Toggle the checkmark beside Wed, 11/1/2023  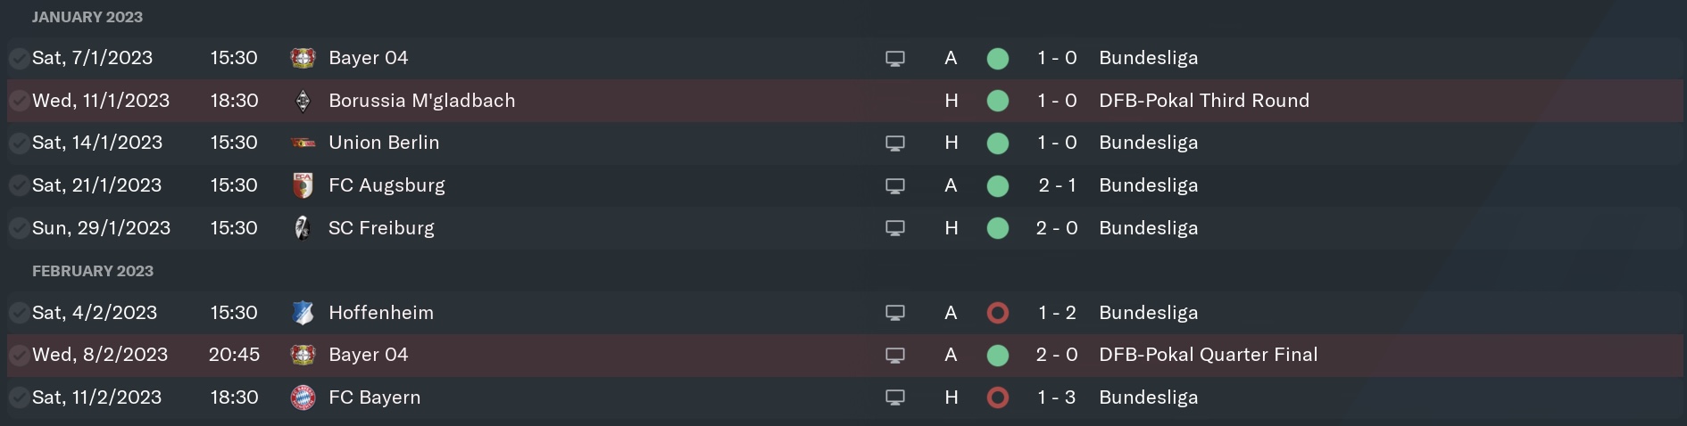(18, 102)
